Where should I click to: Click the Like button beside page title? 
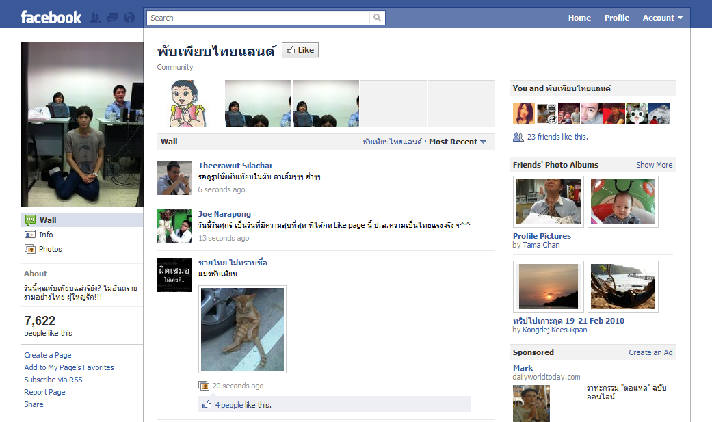pos(300,50)
